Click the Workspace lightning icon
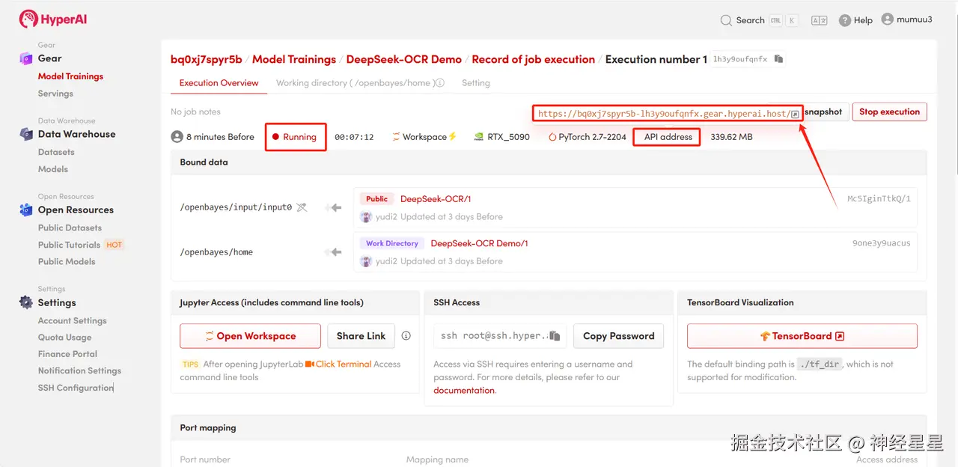The image size is (958, 467). [x=452, y=137]
